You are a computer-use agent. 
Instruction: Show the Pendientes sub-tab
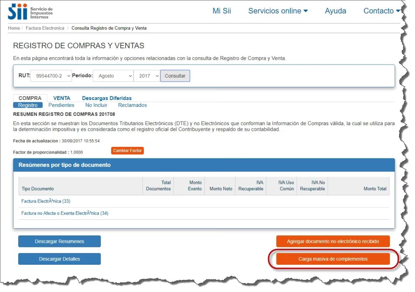click(61, 105)
